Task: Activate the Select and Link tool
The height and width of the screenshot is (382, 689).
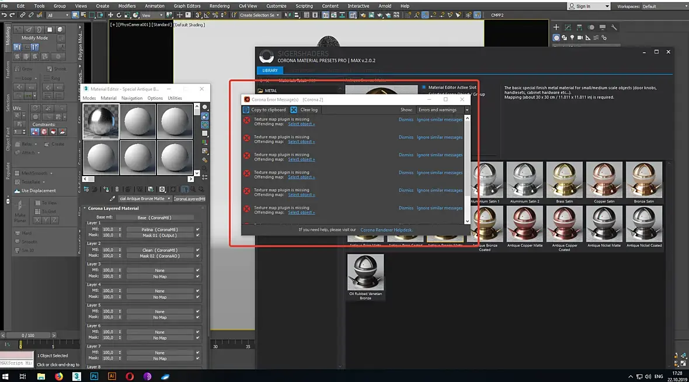Action: coord(22,15)
